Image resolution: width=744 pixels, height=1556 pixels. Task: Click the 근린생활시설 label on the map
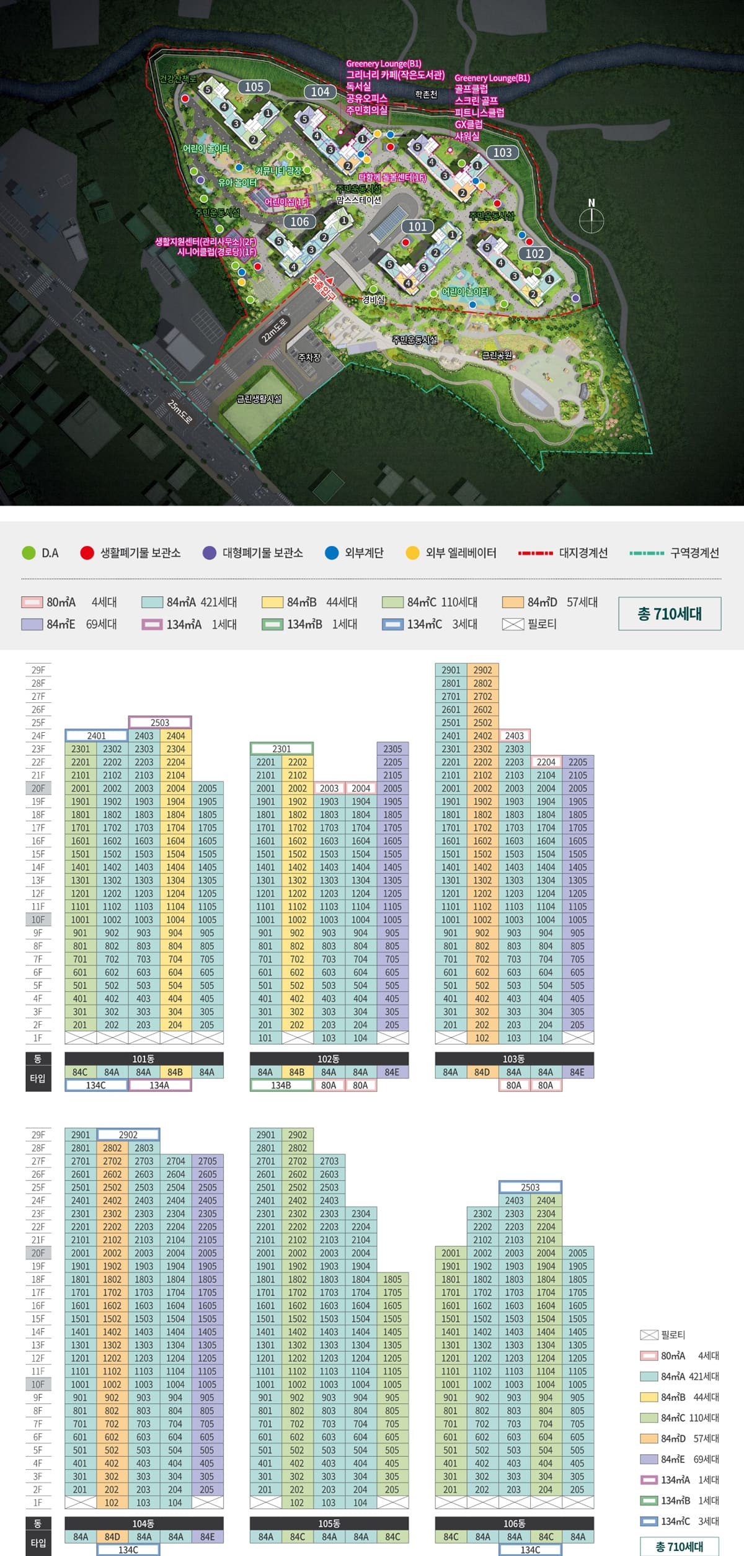pos(259,398)
